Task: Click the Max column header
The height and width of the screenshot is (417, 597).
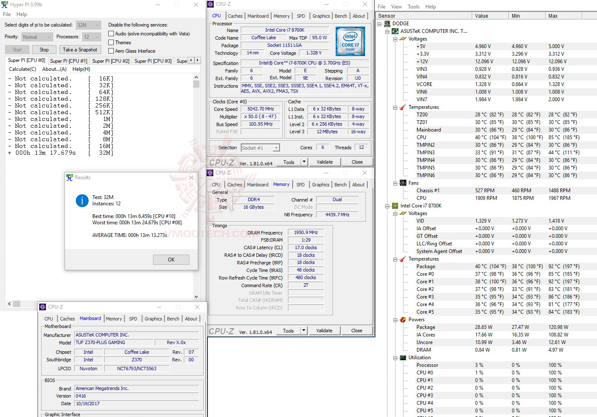Action: pyautogui.click(x=564, y=16)
